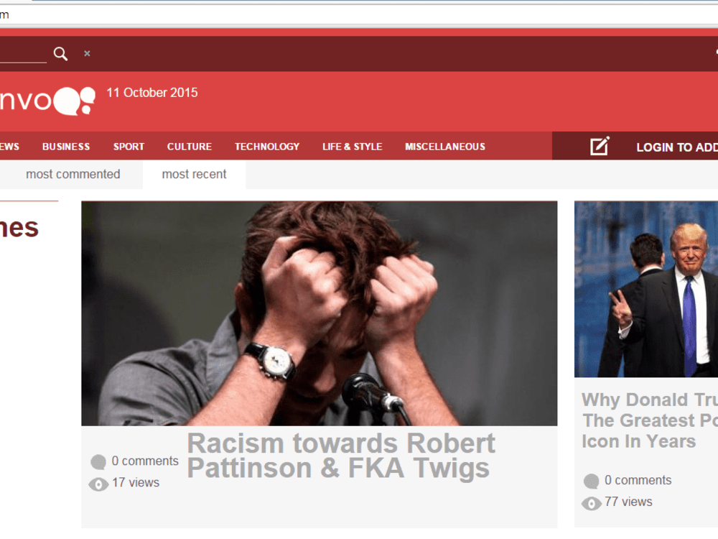The image size is (718, 539).
Task: Click the 0 comments text under Pattinson headline
Action: click(145, 461)
